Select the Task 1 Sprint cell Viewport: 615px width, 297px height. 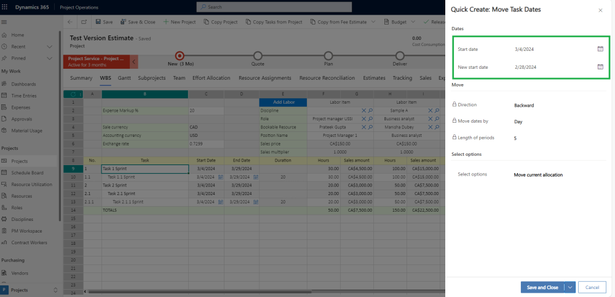pos(145,169)
